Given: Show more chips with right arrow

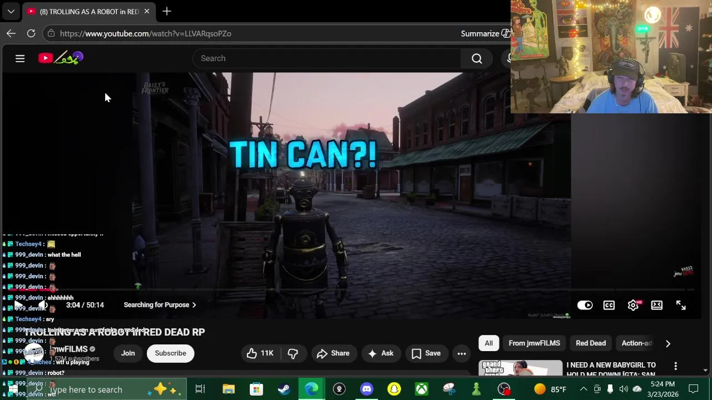Looking at the screenshot, I should coord(668,343).
